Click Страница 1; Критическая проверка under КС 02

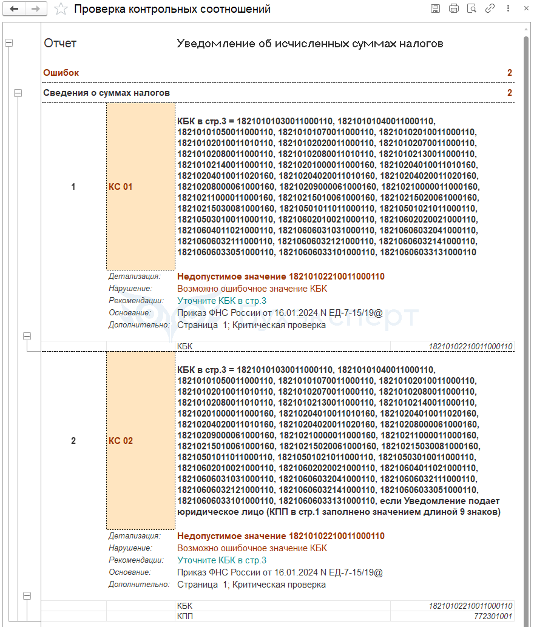(251, 585)
